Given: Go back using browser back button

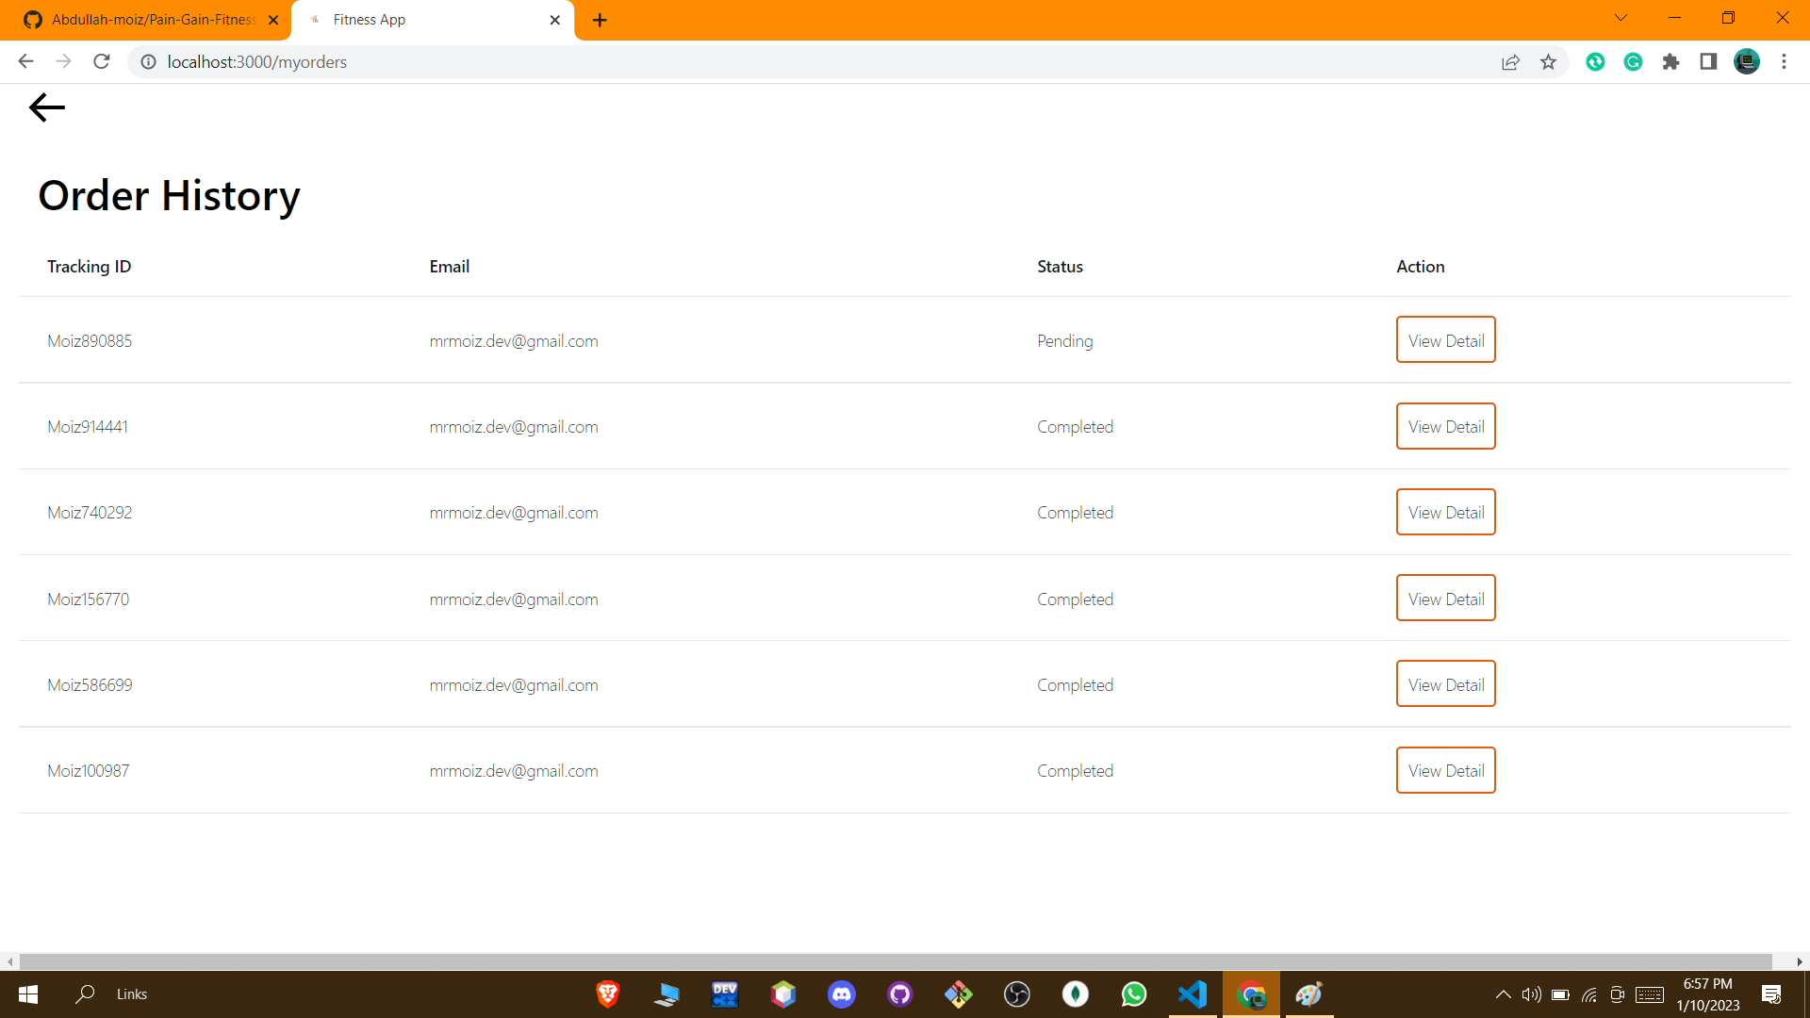Looking at the screenshot, I should pos(25,61).
